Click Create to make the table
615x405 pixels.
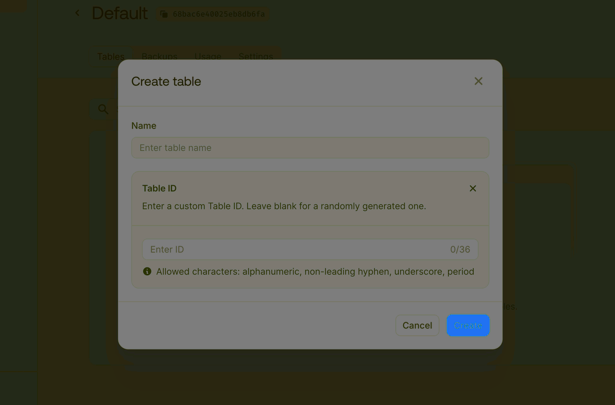[x=467, y=325]
